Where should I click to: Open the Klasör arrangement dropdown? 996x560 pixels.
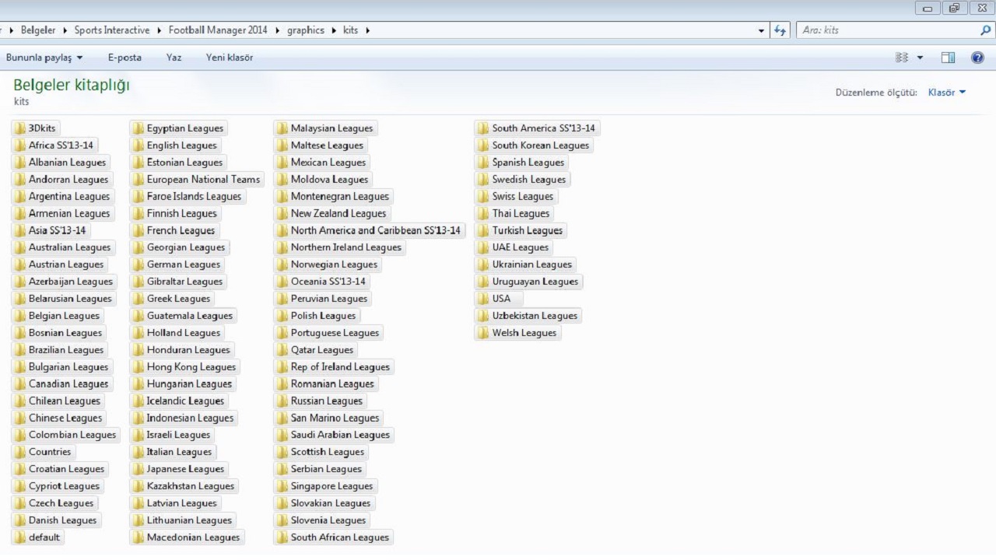pos(947,93)
